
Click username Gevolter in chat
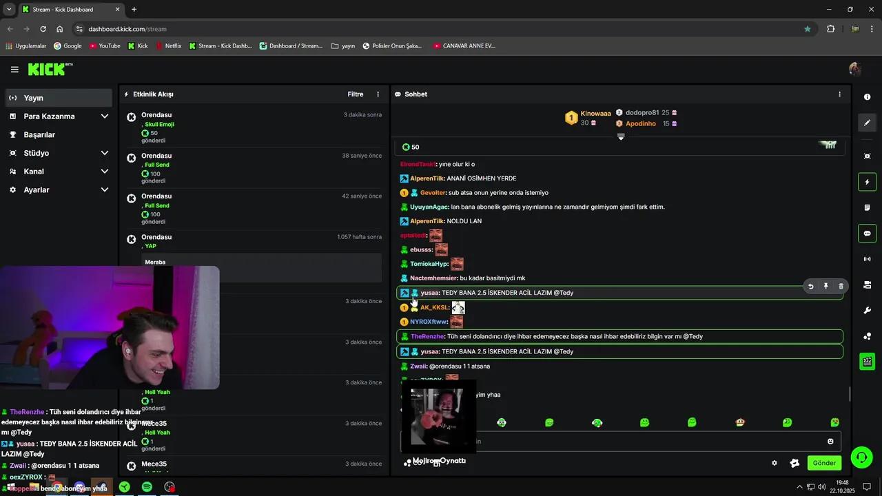(x=433, y=193)
